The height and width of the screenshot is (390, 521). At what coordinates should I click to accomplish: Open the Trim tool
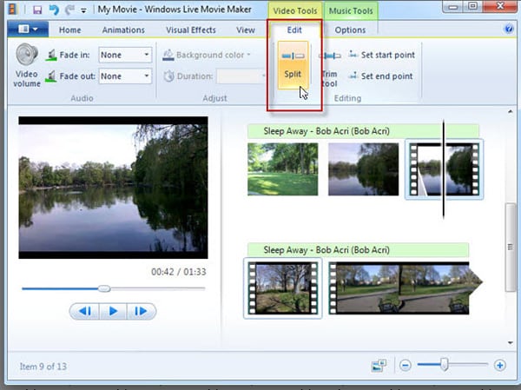[x=330, y=68]
